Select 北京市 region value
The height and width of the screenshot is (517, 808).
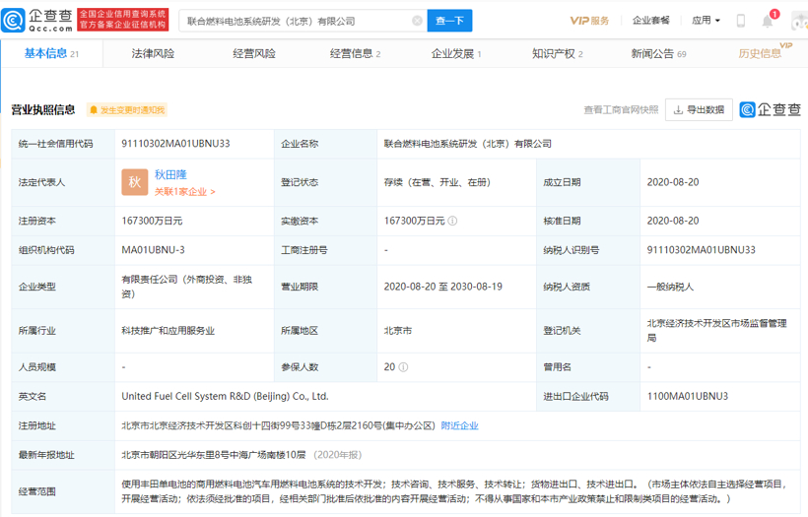(398, 331)
